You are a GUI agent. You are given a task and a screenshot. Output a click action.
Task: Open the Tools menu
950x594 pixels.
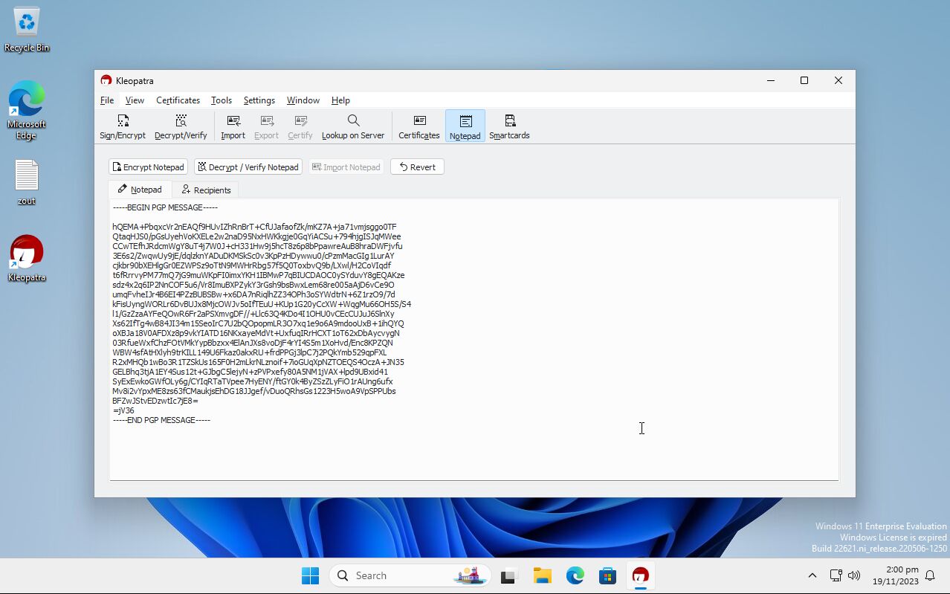click(221, 100)
